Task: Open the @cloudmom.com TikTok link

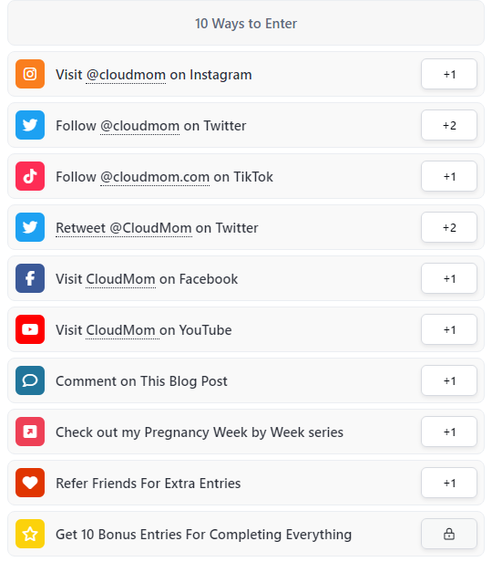Action: click(x=155, y=177)
